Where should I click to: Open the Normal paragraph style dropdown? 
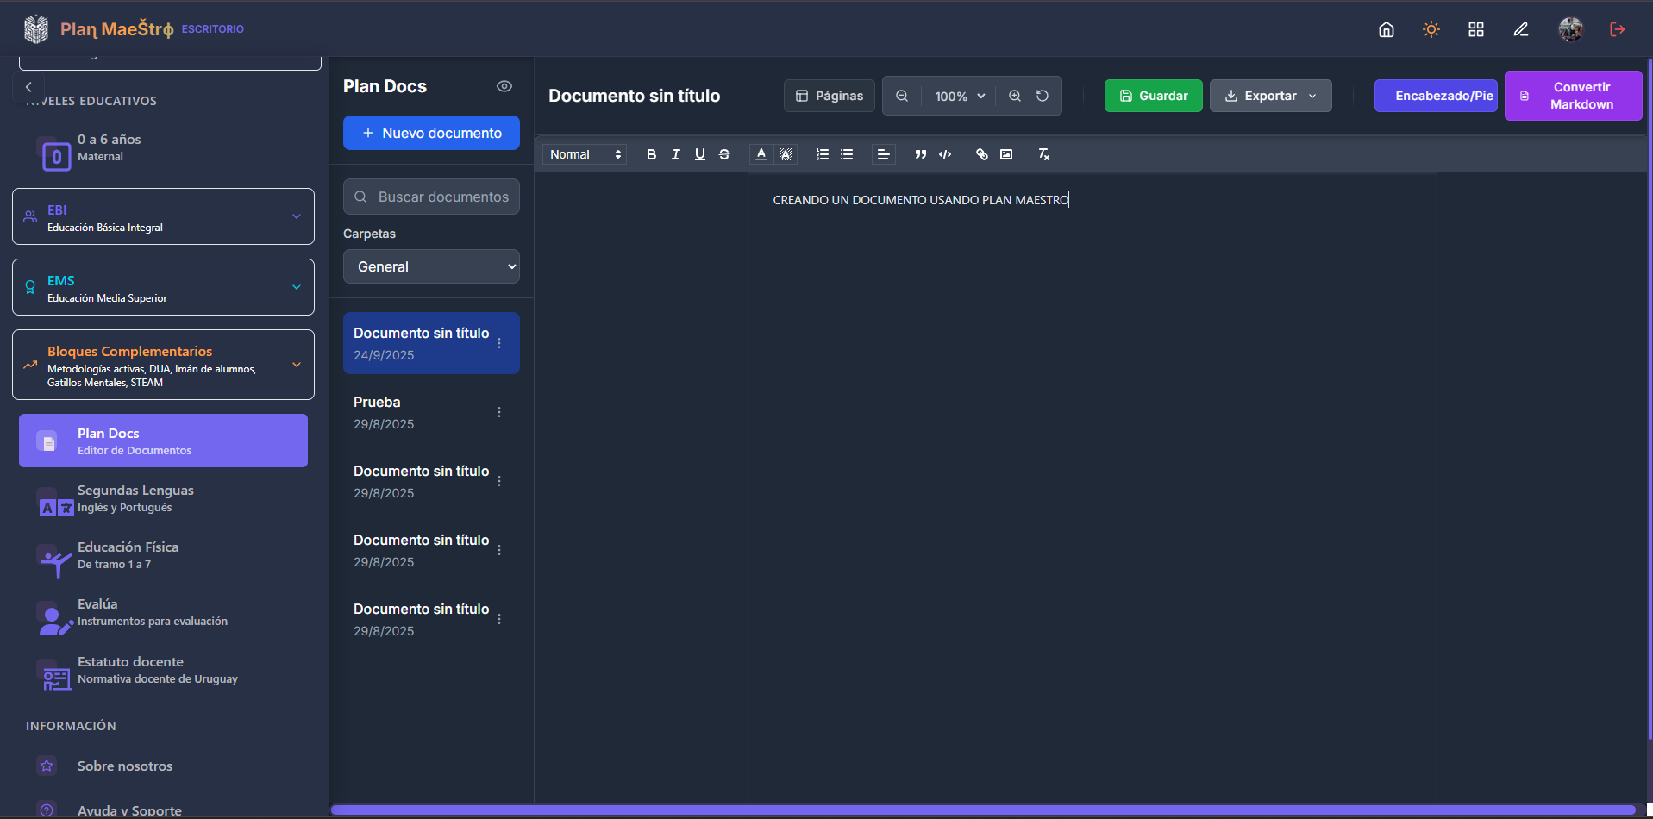[585, 154]
